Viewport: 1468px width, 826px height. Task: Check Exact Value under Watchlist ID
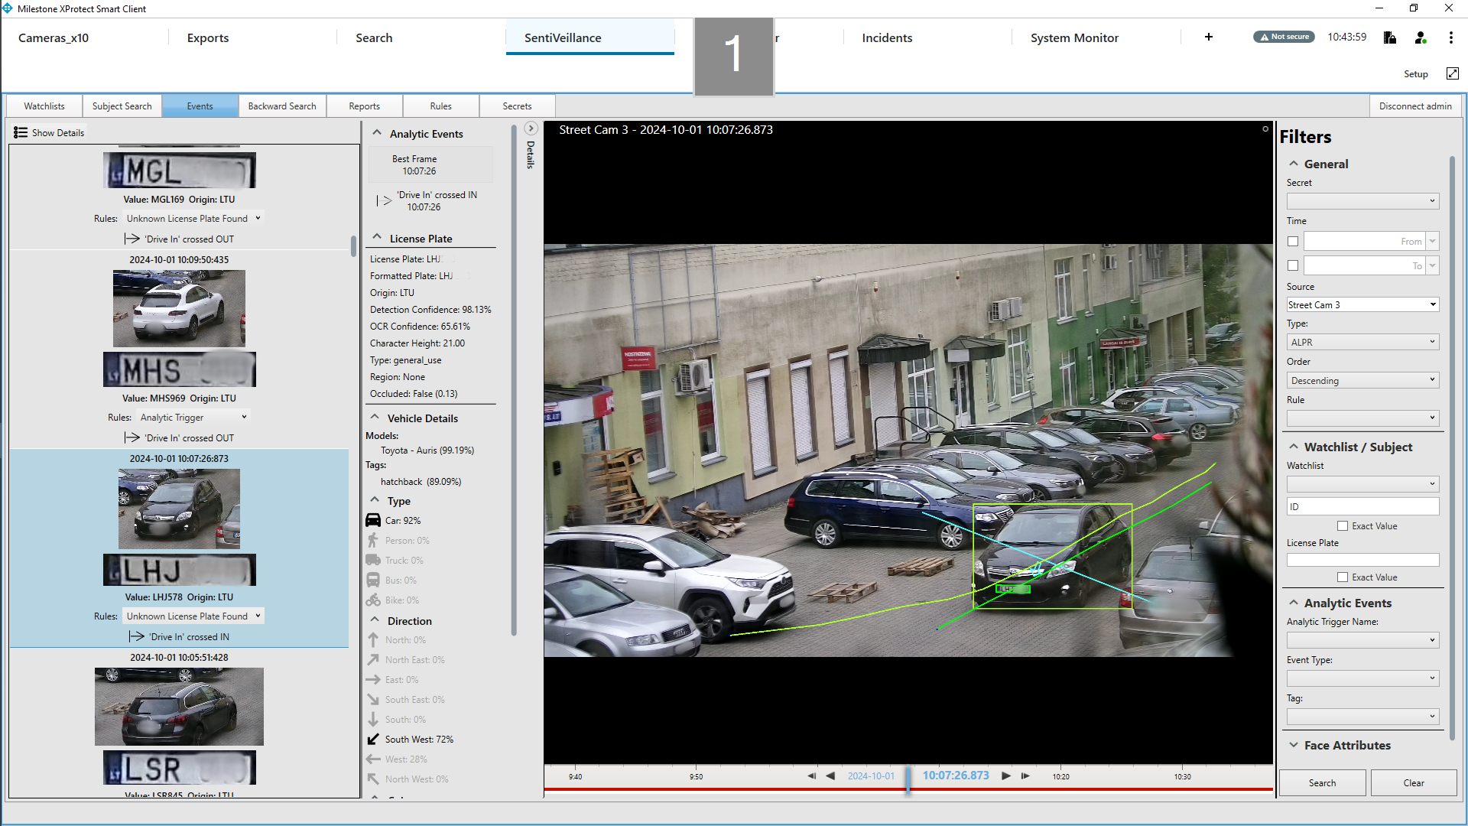point(1343,526)
